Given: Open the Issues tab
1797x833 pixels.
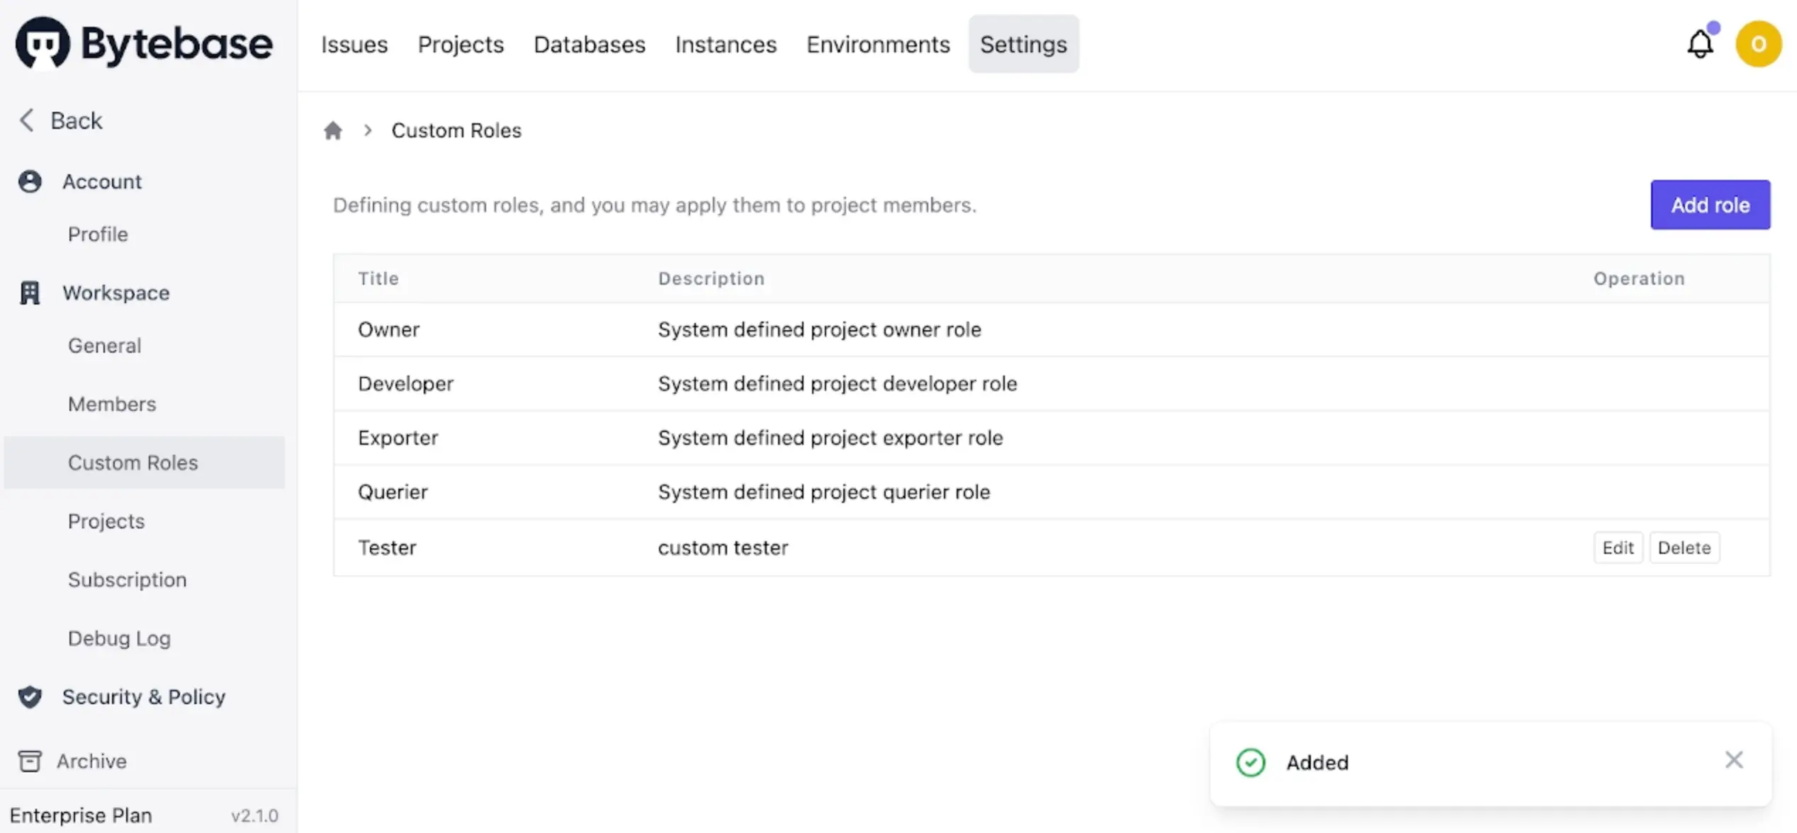Looking at the screenshot, I should [354, 45].
